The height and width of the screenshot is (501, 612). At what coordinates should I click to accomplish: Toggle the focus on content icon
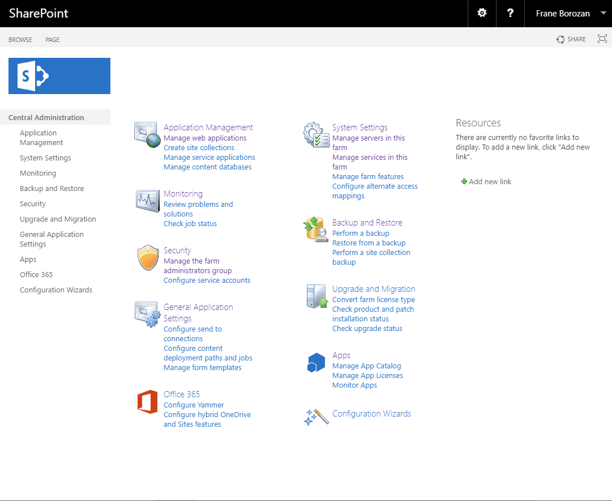602,39
